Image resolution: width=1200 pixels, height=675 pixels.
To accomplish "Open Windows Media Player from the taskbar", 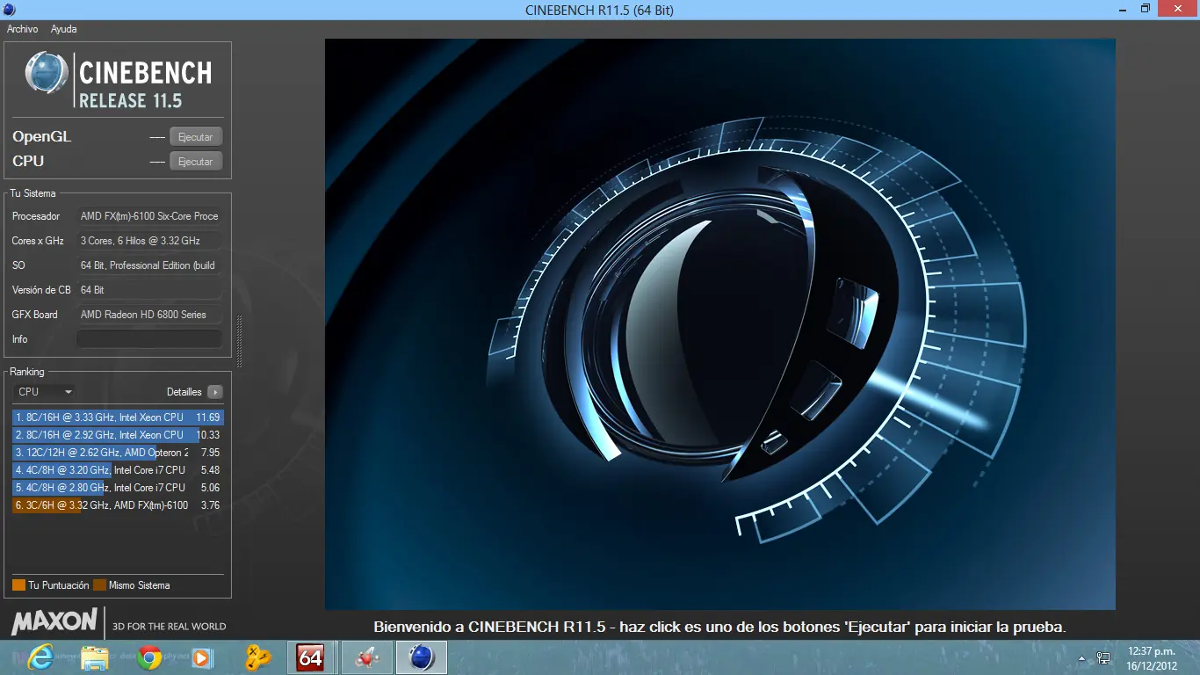I will [x=202, y=657].
